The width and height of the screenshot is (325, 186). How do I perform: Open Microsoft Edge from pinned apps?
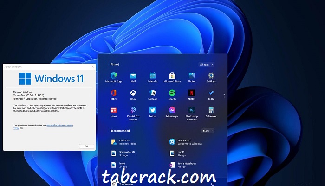[114, 78]
